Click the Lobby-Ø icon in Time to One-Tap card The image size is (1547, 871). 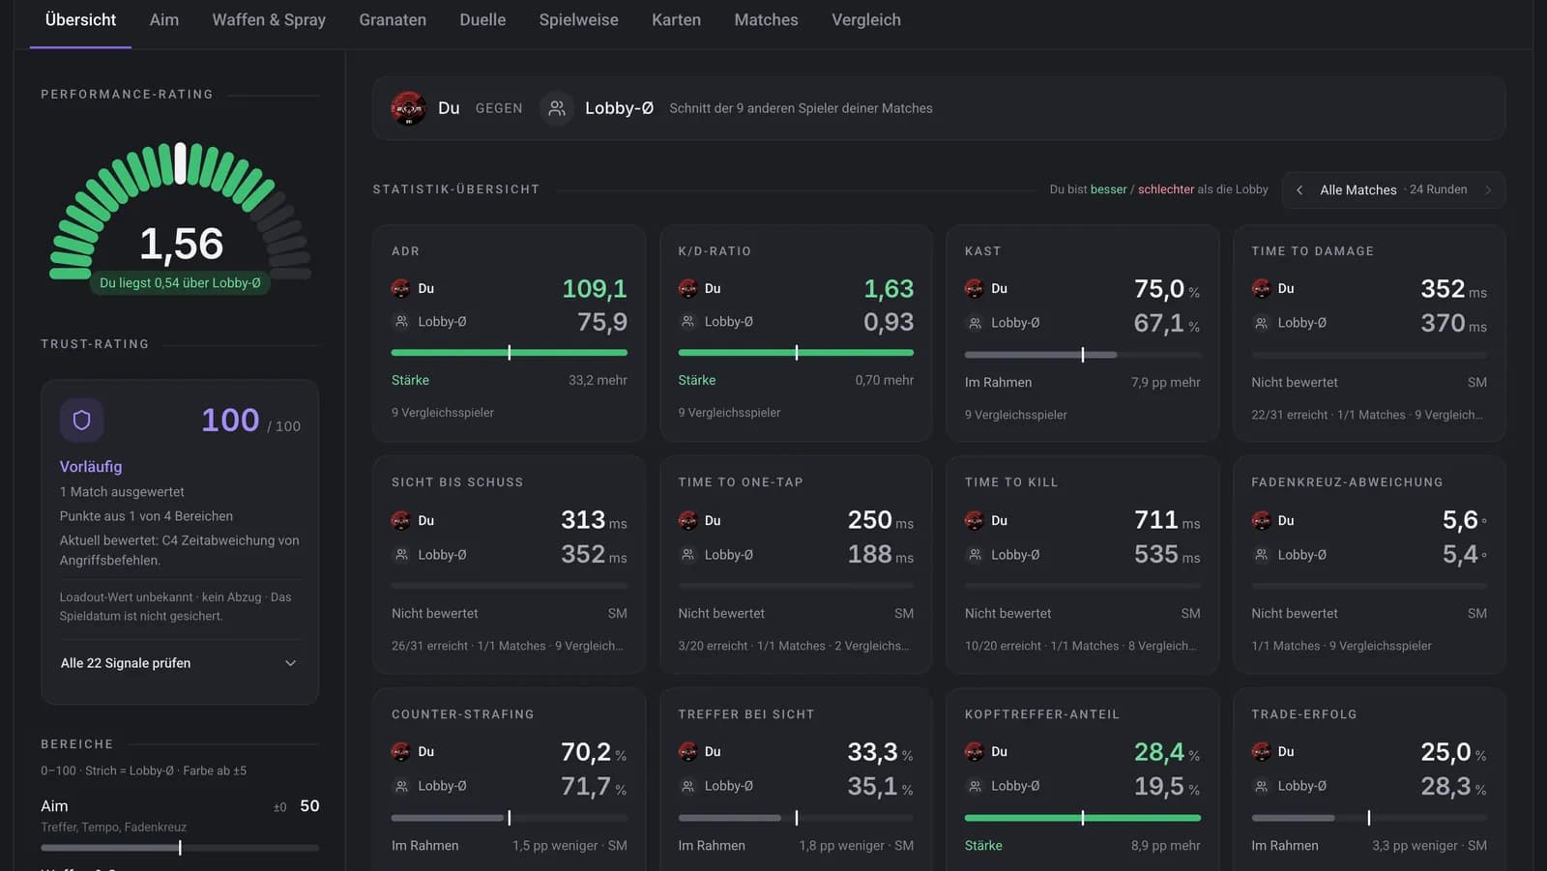click(x=687, y=555)
